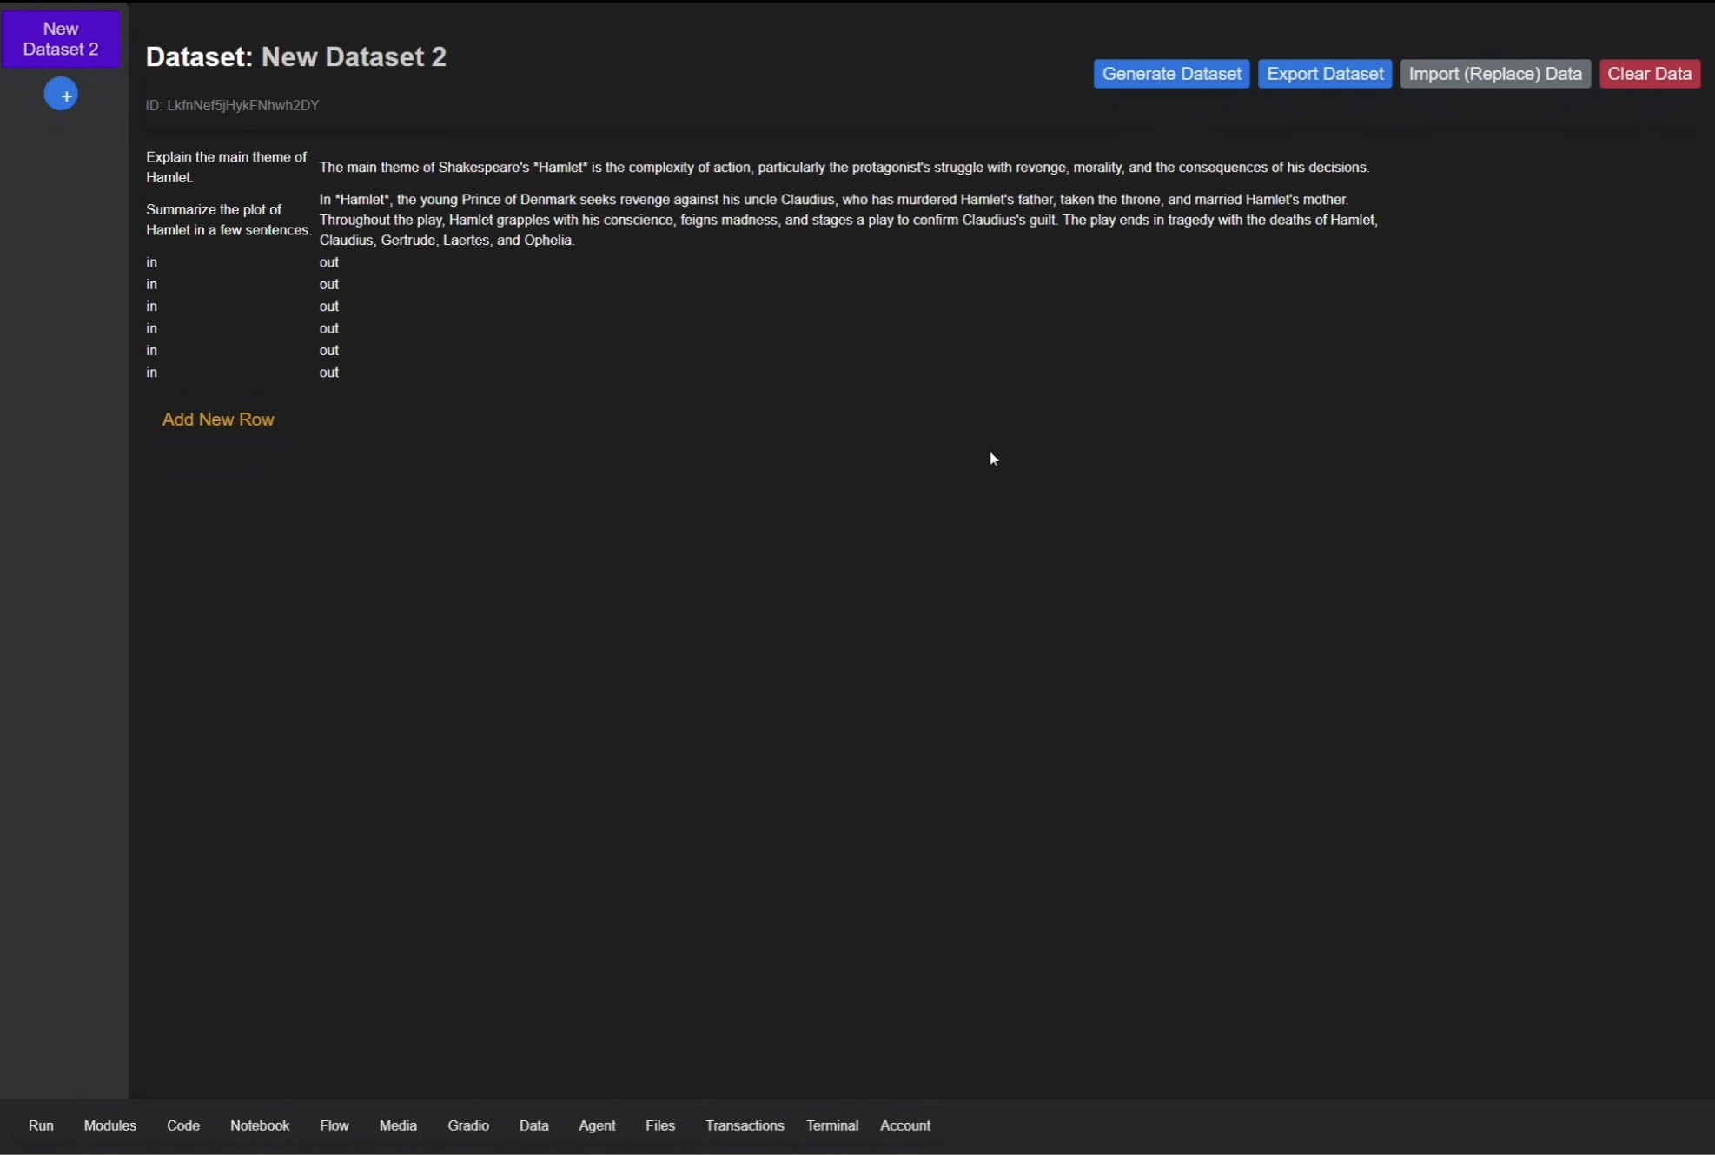The image size is (1715, 1155).
Task: Click the red Clear Data button
Action: tap(1649, 74)
